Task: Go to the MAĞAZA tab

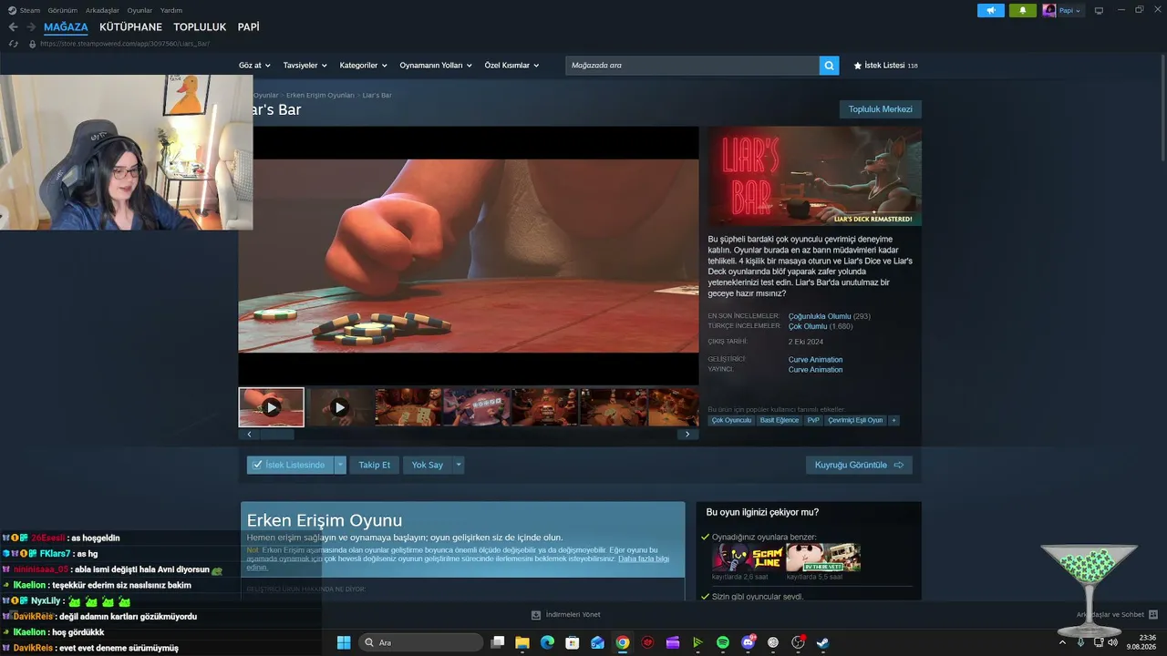Action: coord(66,27)
